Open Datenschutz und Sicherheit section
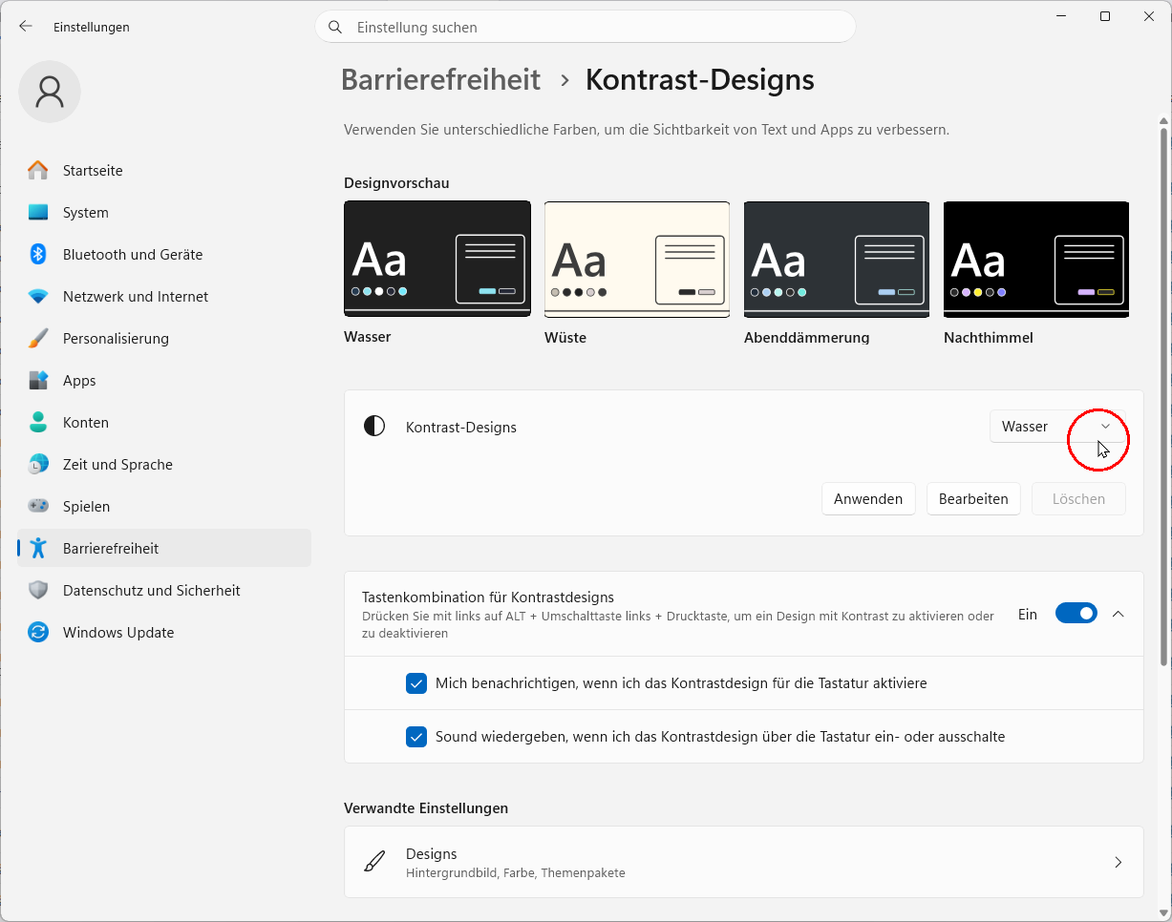 point(164,591)
